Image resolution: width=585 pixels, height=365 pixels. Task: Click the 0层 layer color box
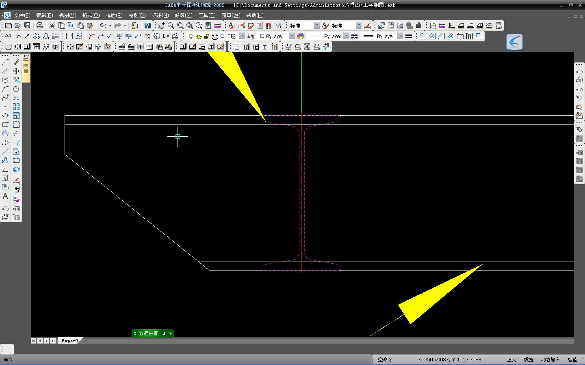[x=223, y=36]
